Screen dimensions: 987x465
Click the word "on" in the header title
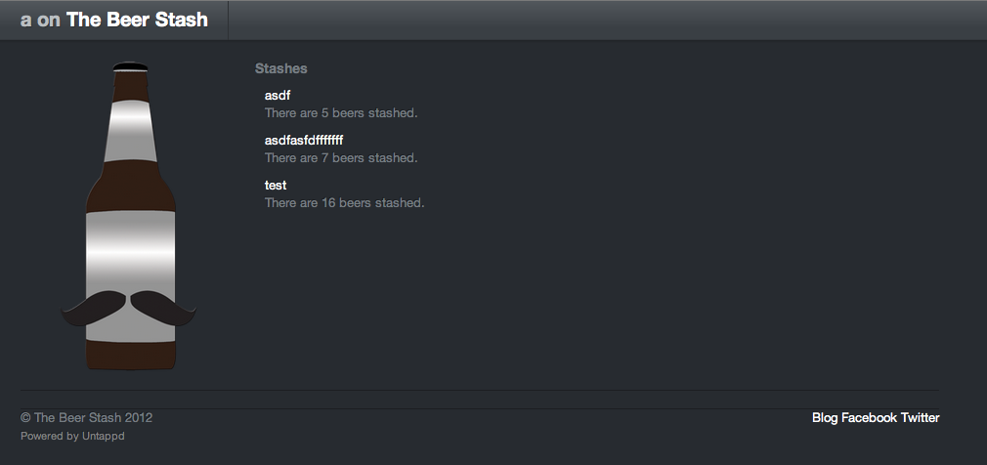click(49, 21)
